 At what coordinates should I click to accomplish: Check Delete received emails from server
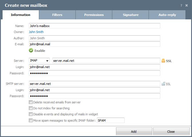click(x=31, y=102)
